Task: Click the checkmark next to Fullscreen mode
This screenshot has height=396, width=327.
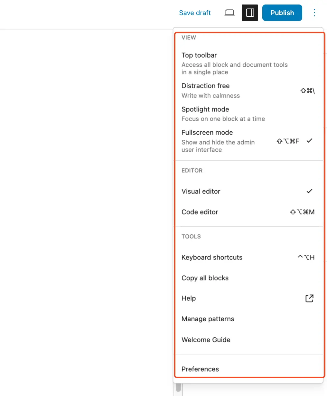Action: pyautogui.click(x=309, y=141)
